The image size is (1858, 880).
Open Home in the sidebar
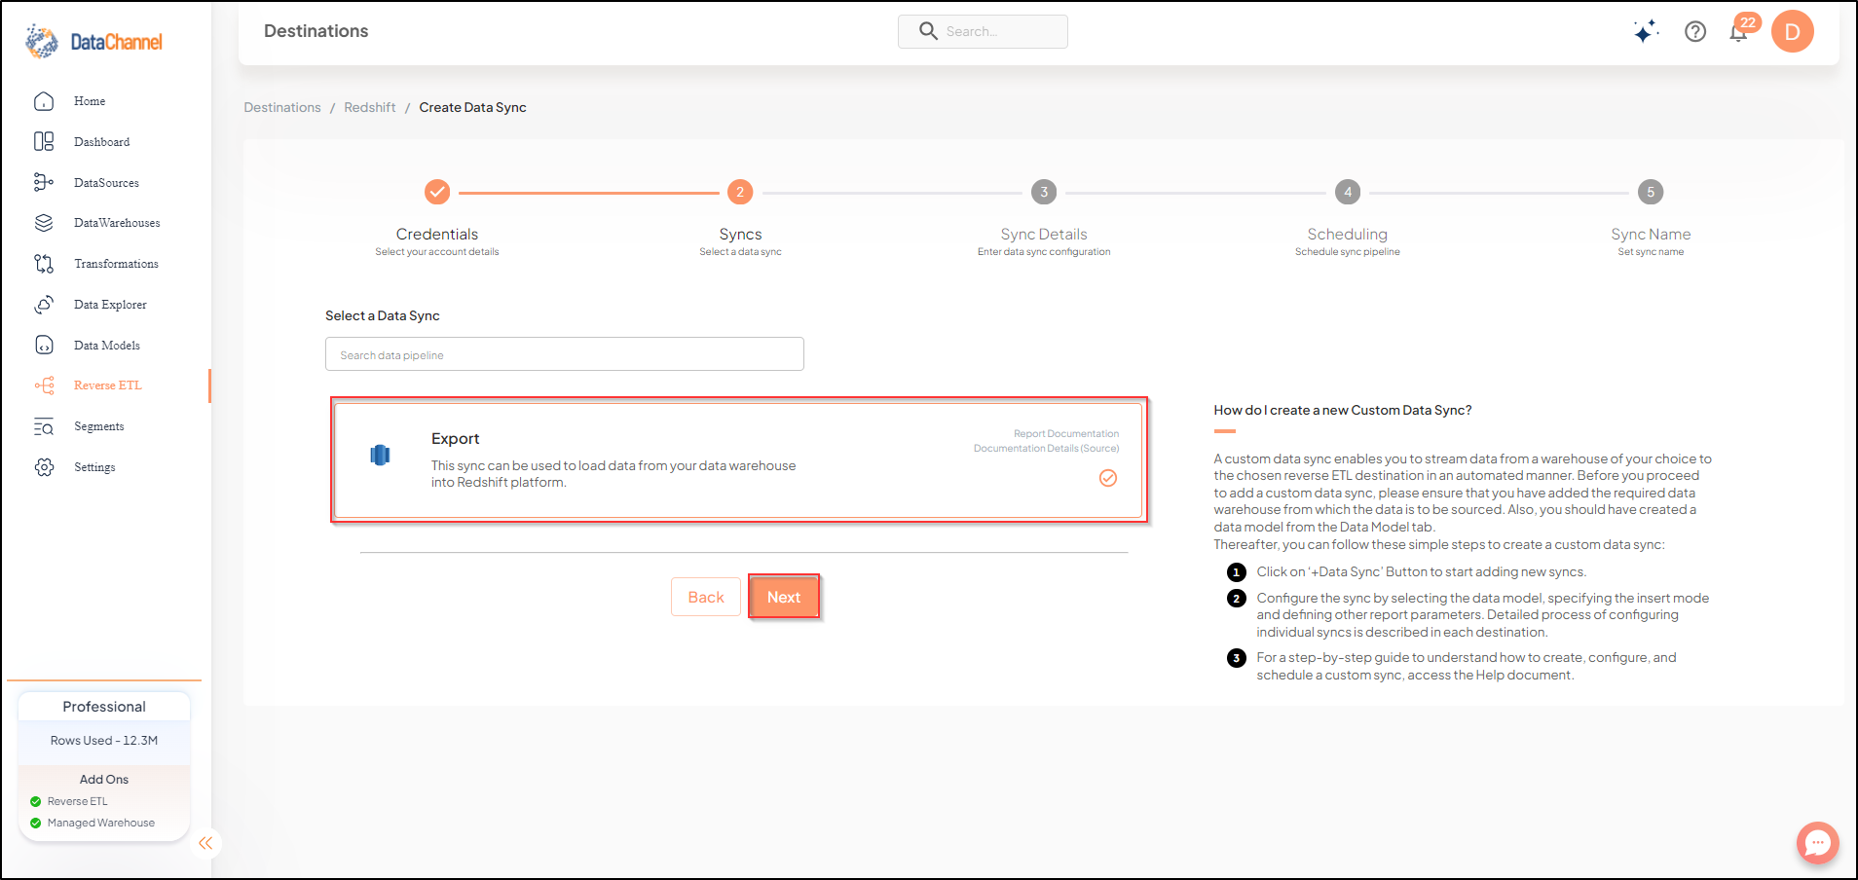(x=90, y=101)
